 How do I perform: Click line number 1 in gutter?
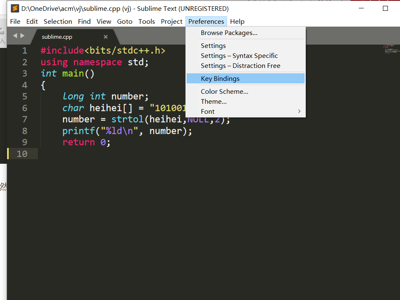point(25,50)
